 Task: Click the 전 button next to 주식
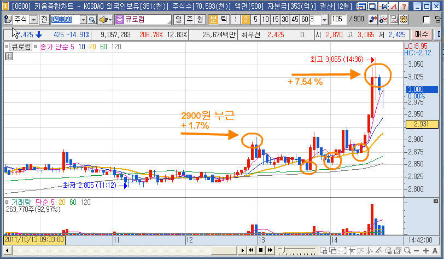coord(44,20)
